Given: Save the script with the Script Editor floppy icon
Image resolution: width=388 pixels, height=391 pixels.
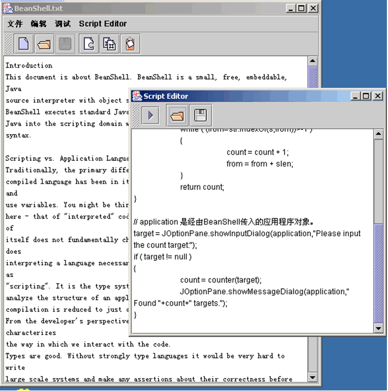Looking at the screenshot, I should [x=201, y=116].
